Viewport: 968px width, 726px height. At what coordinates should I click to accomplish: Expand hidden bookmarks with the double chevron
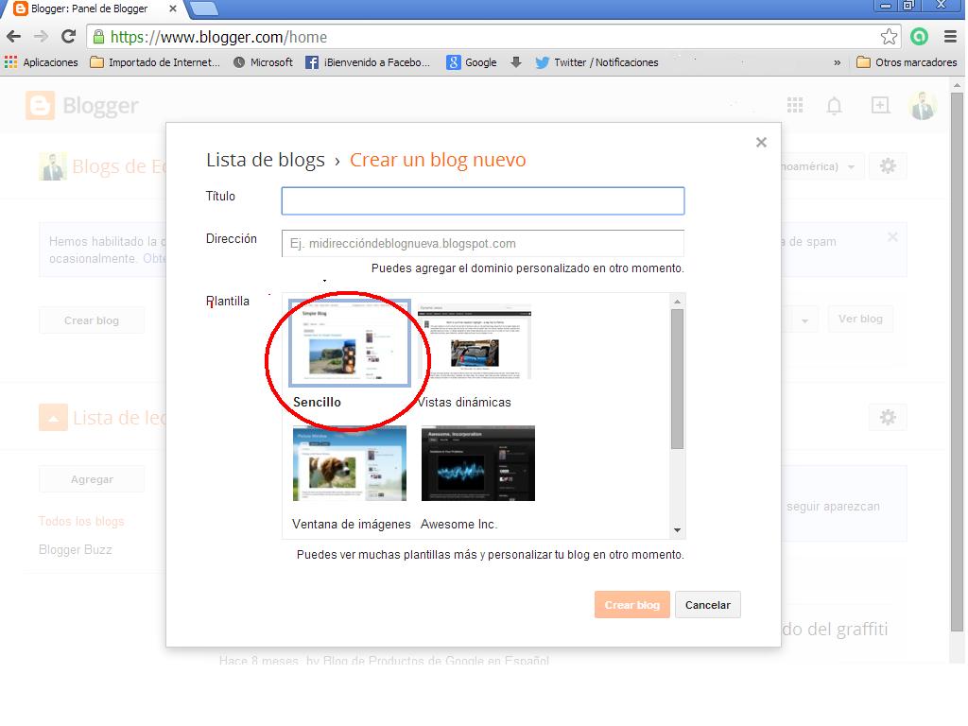click(838, 62)
